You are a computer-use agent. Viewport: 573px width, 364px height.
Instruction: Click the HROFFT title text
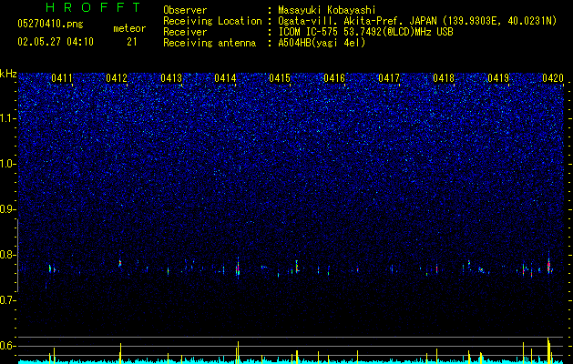pyautogui.click(x=94, y=7)
